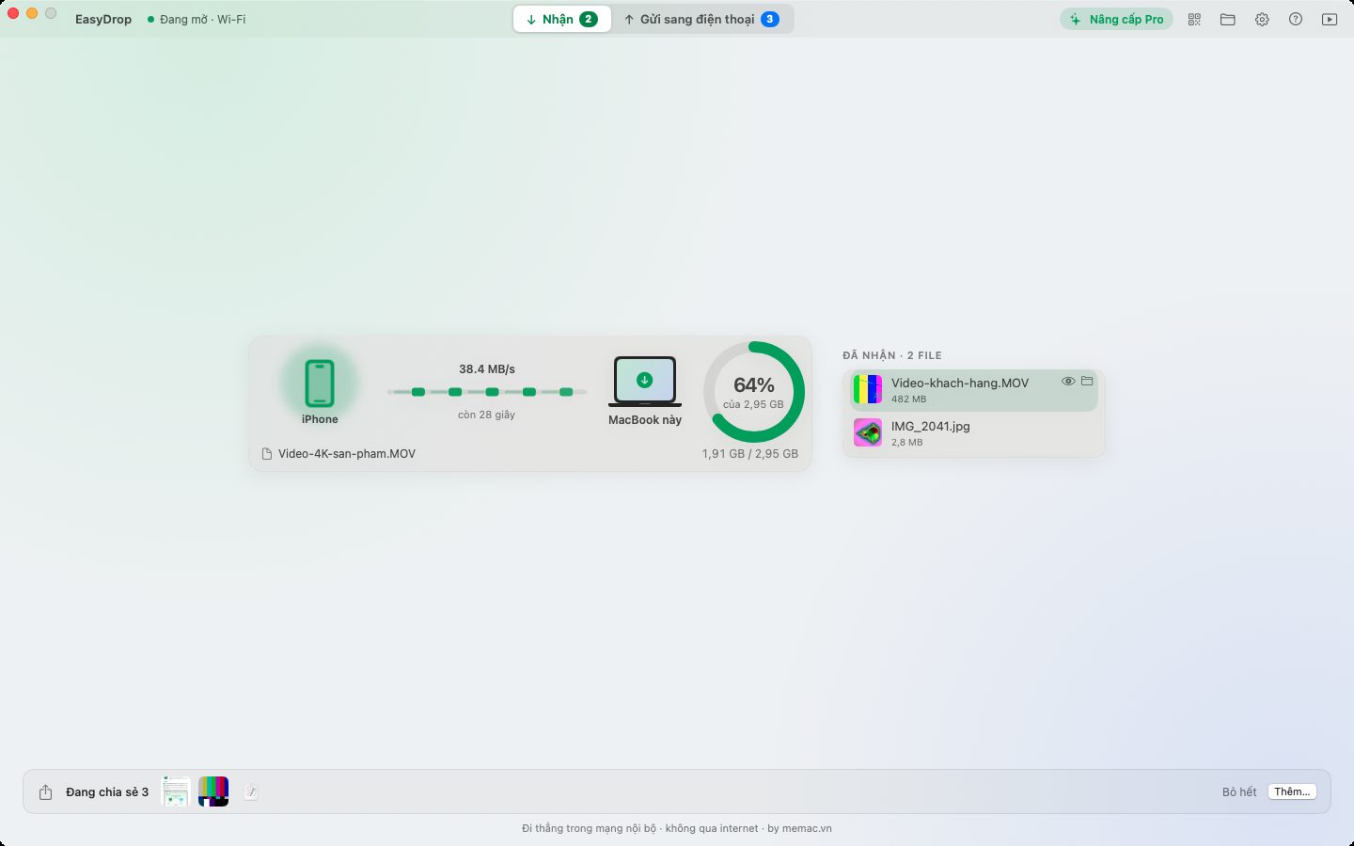The image size is (1354, 846).
Task: Click the 64% circular progress ring
Action: point(754,392)
